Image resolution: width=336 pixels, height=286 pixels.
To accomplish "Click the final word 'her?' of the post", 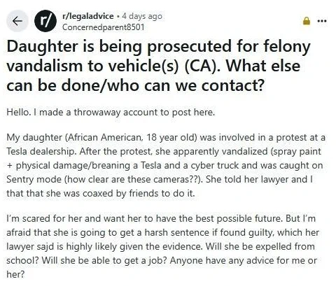I will point(15,274).
